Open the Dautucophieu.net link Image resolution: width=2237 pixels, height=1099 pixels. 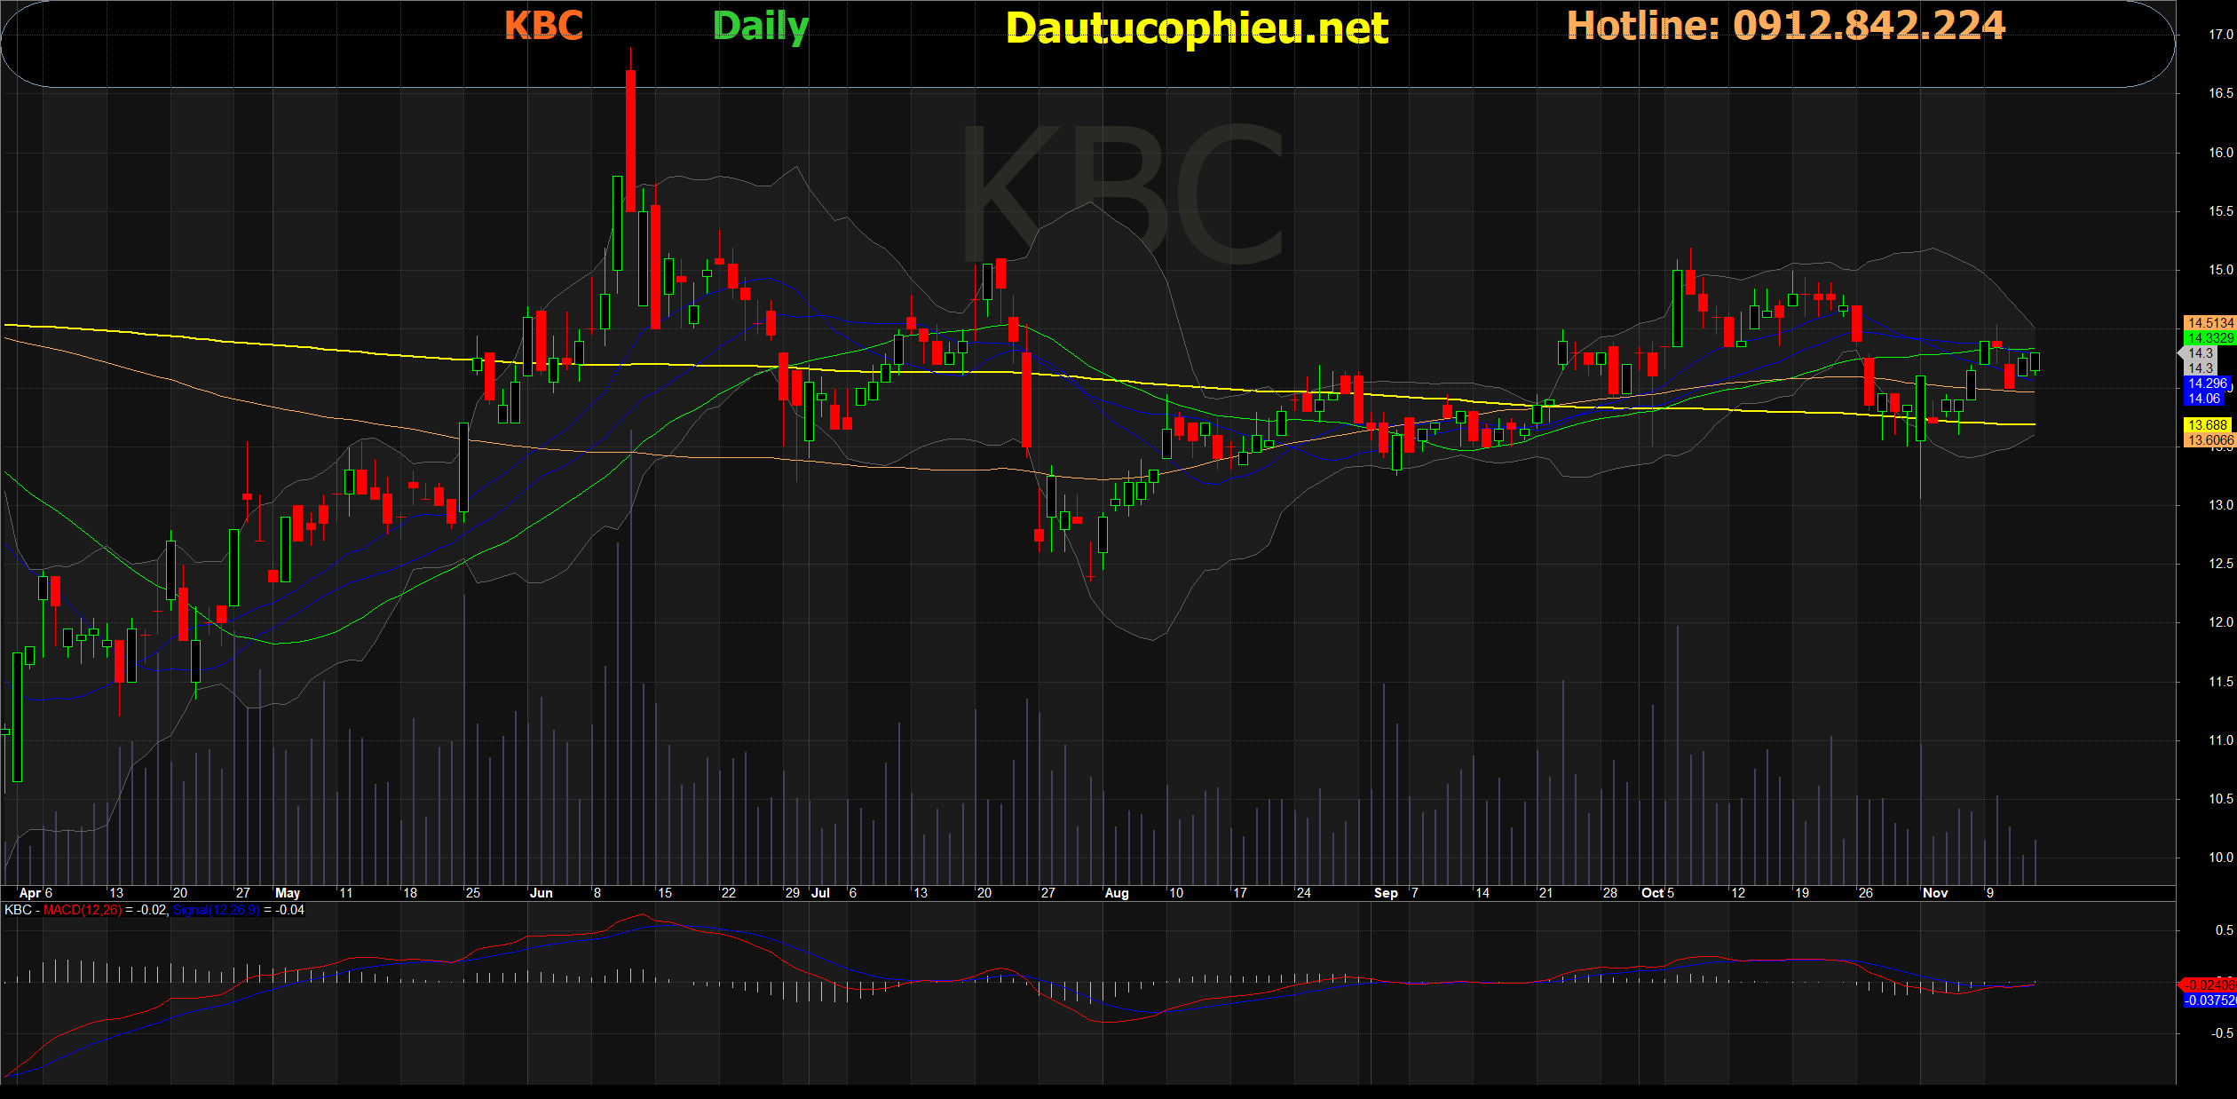click(1197, 28)
